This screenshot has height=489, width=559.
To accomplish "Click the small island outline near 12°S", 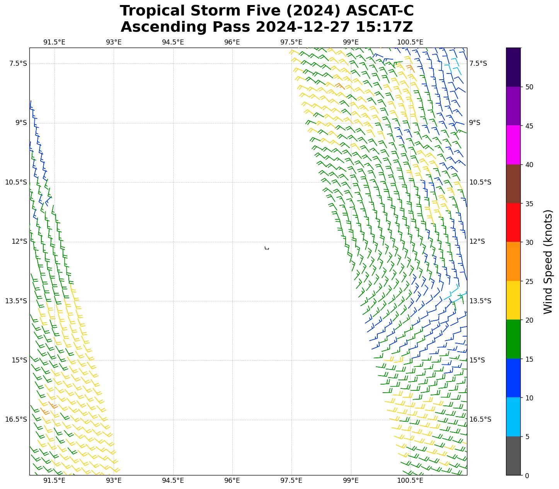I will 267,248.
